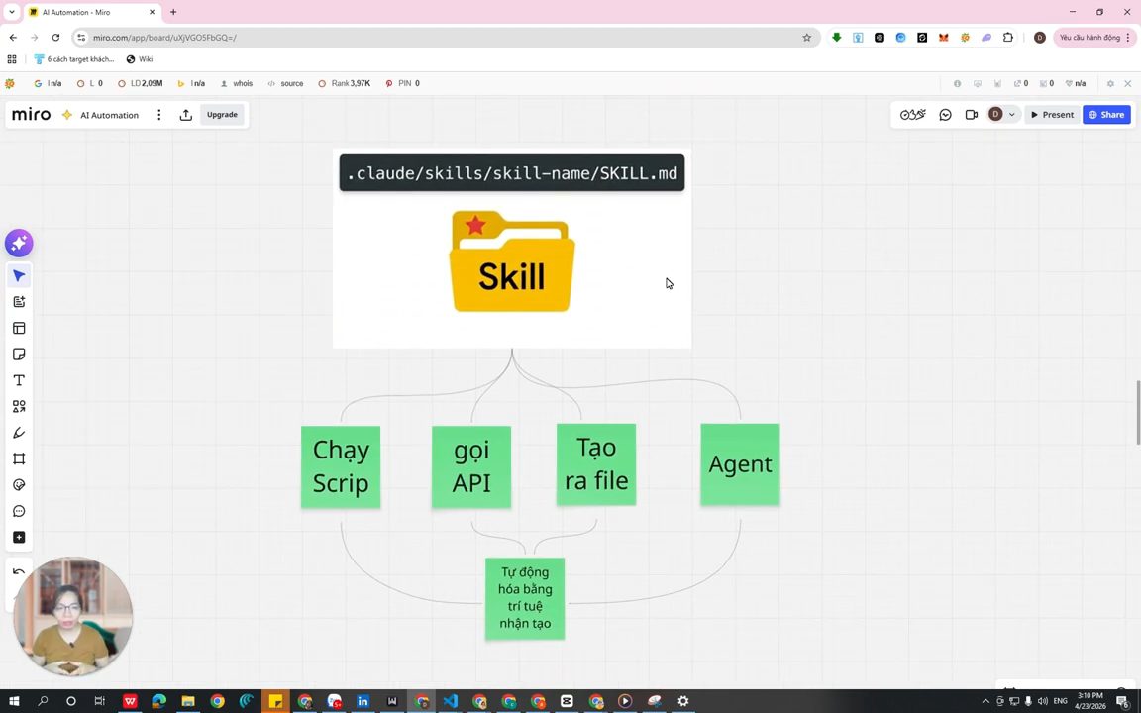Image resolution: width=1141 pixels, height=713 pixels.
Task: Open SEO toolbar settings gear
Action: pos(1110,83)
